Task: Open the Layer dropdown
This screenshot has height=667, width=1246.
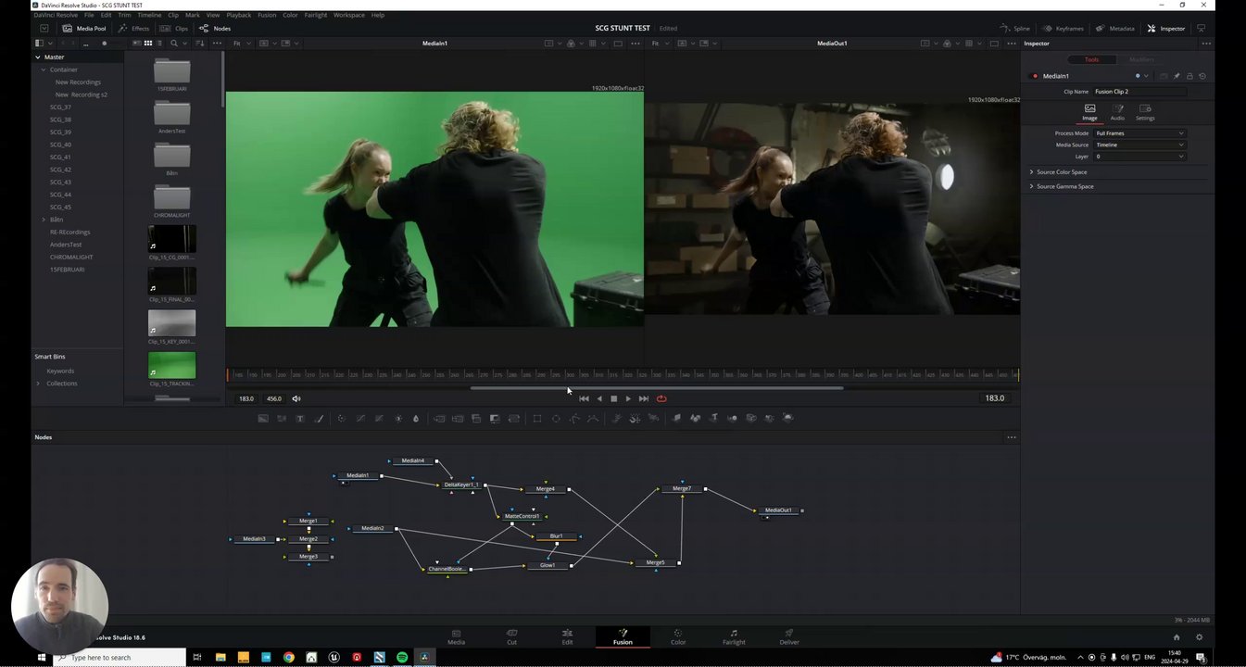Action: point(1139,157)
